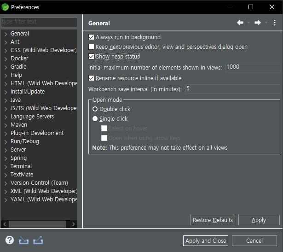Click the initial maximum elements field
The width and height of the screenshot is (283, 252).
tap(253, 67)
